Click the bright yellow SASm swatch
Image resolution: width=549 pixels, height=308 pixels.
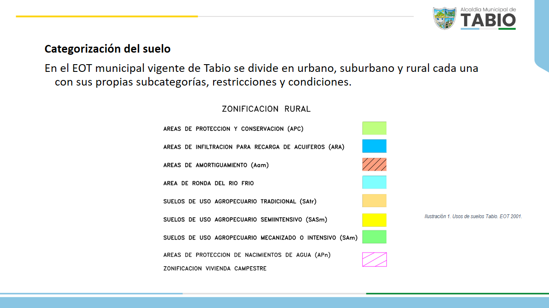pyautogui.click(x=374, y=219)
